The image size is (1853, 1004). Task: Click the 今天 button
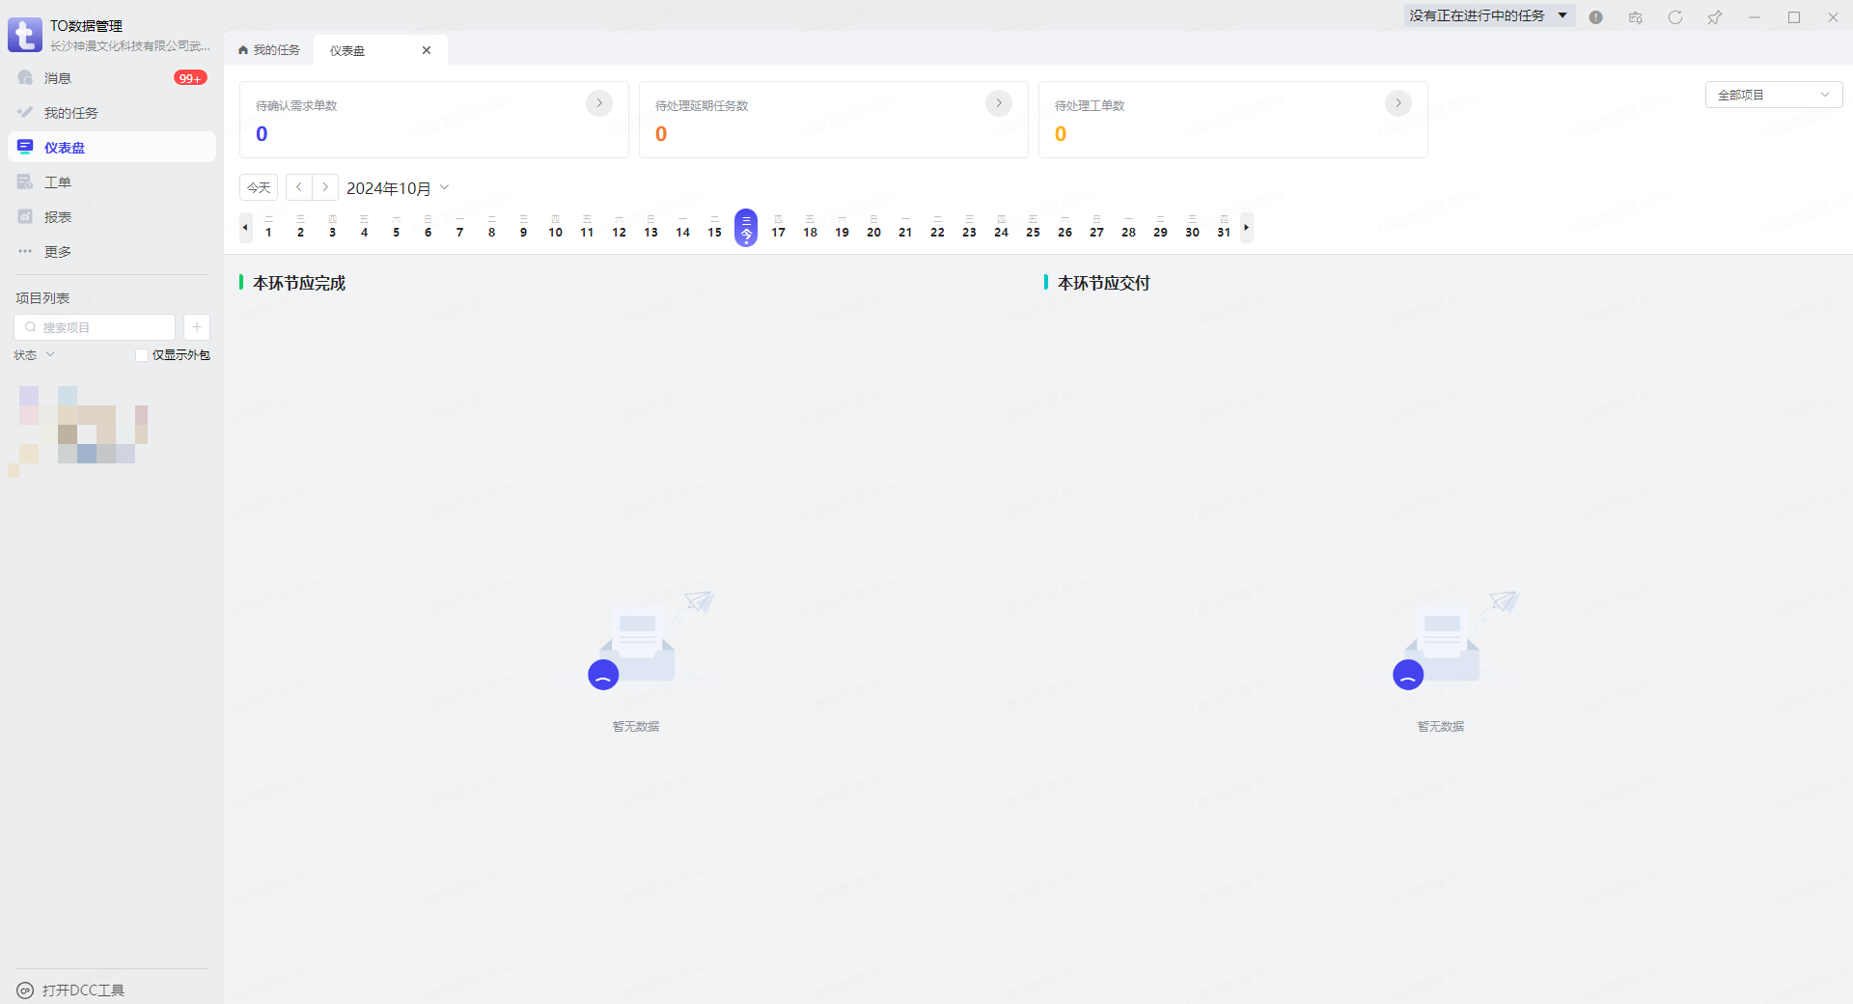click(x=259, y=187)
